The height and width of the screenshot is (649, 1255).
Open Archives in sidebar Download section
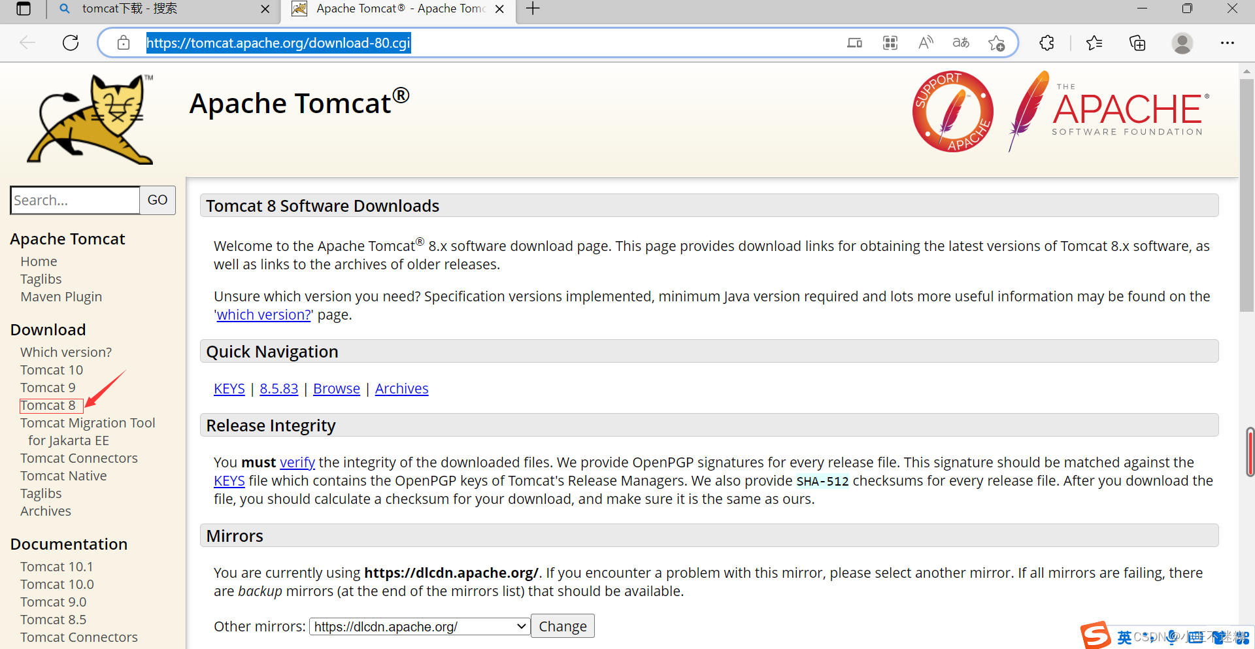[x=46, y=511]
